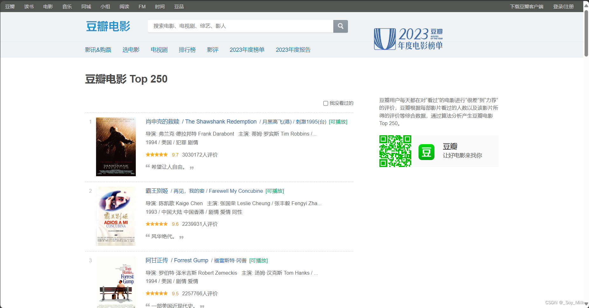Tick the 我没看过的 checkbox
The image size is (589, 308).
click(326, 103)
